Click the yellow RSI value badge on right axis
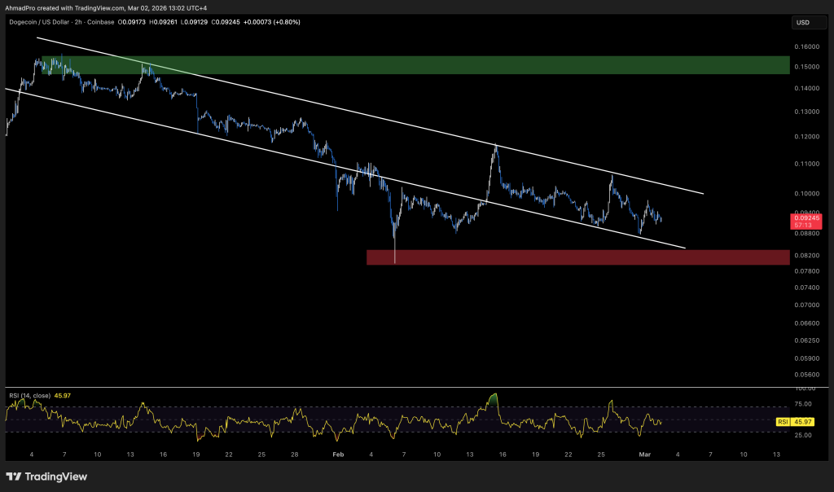The width and height of the screenshot is (834, 492). pos(805,422)
